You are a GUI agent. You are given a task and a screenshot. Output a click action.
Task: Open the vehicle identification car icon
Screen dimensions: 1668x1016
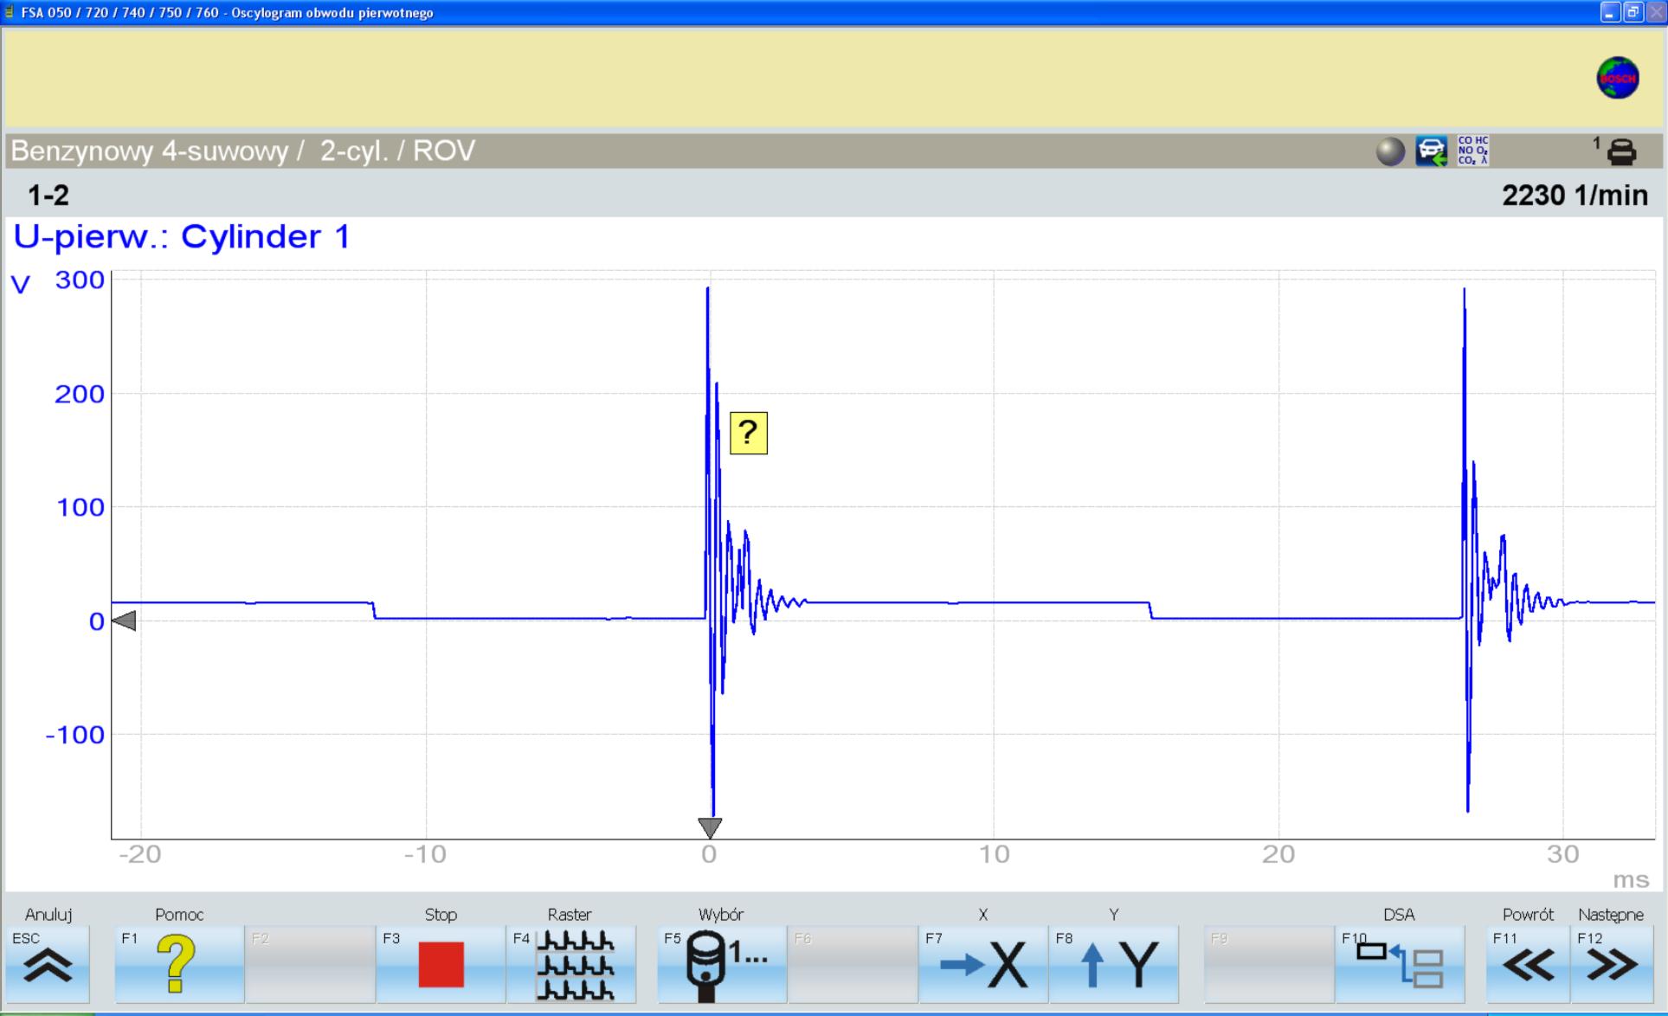click(1431, 151)
